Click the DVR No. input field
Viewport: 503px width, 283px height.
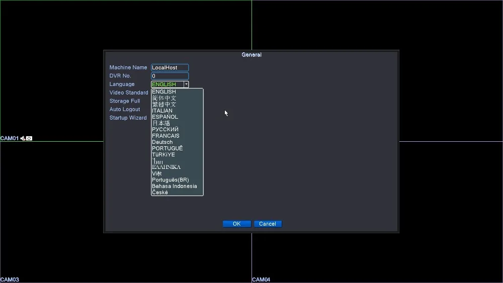170,76
